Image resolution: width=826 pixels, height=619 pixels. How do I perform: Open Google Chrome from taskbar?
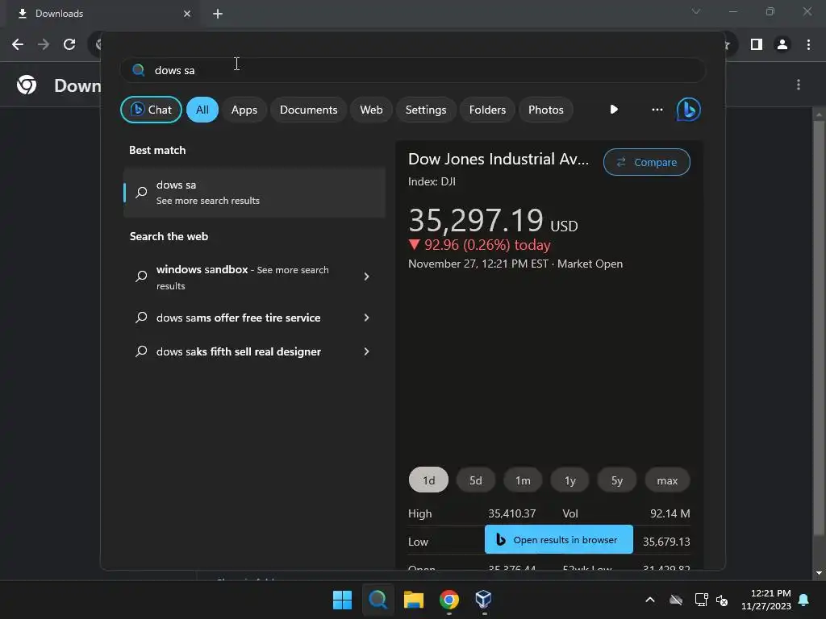click(x=448, y=600)
